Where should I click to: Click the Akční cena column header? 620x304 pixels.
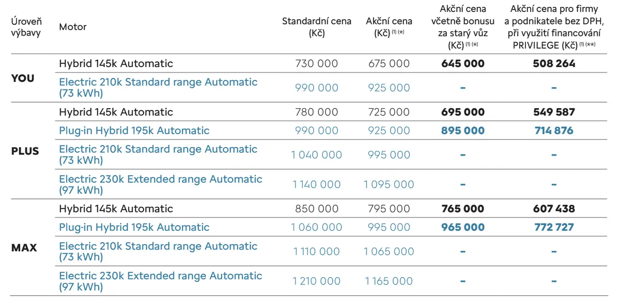click(389, 27)
